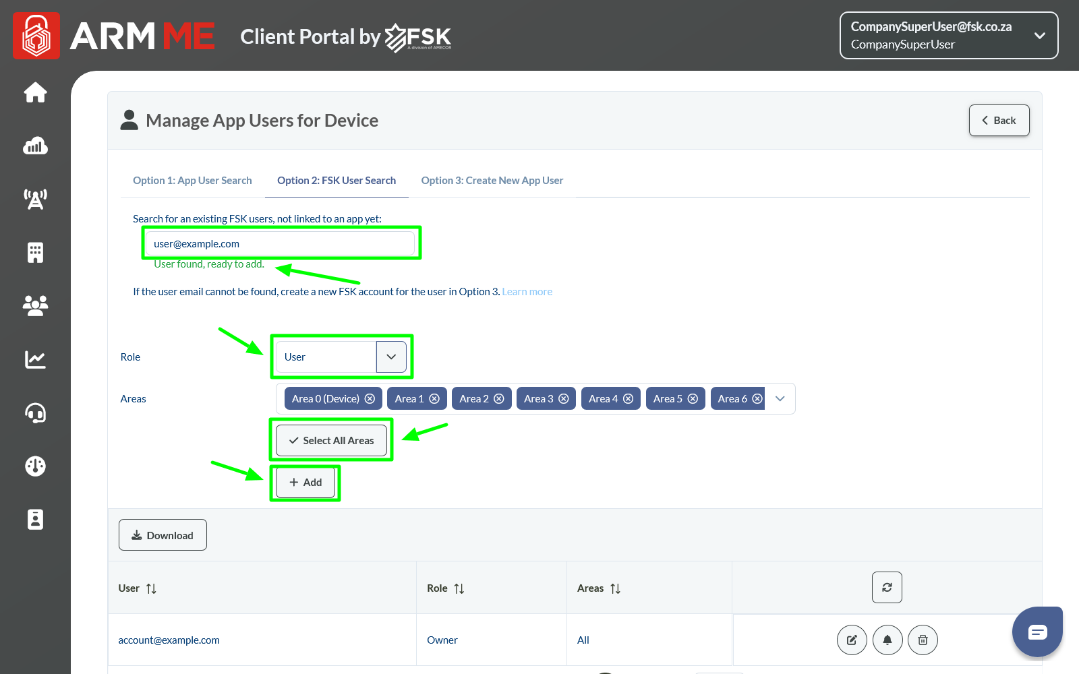1079x674 pixels.
Task: Open the cloud analytics sidebar icon
Action: [x=35, y=146]
